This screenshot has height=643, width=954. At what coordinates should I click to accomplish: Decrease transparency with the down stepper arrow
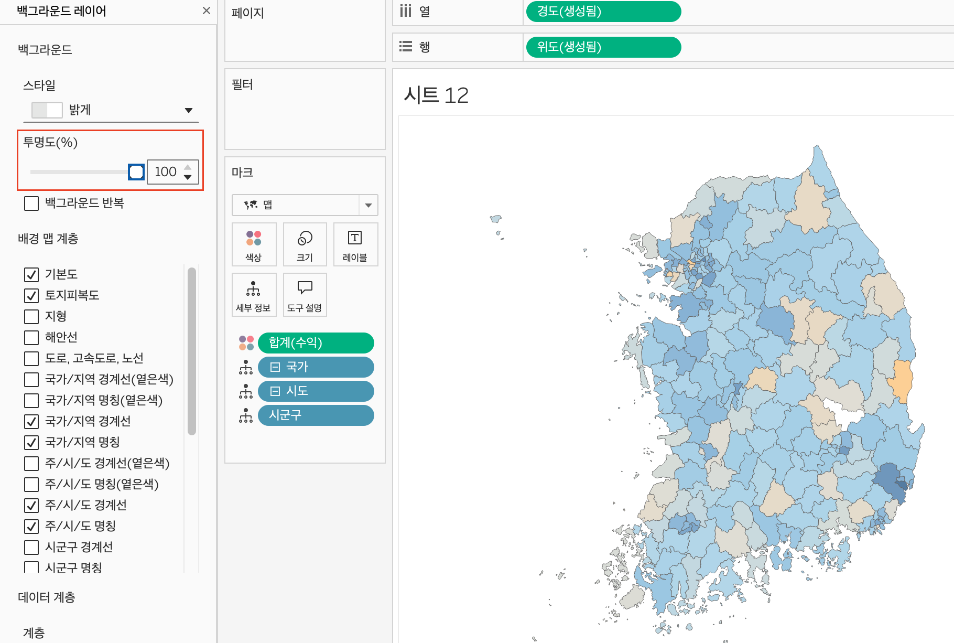tap(188, 177)
